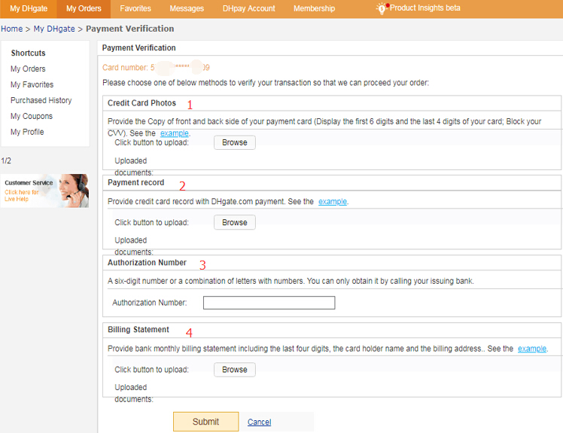This screenshot has height=433, width=563.
Task: Open Purchased History shortcut
Action: tap(41, 100)
